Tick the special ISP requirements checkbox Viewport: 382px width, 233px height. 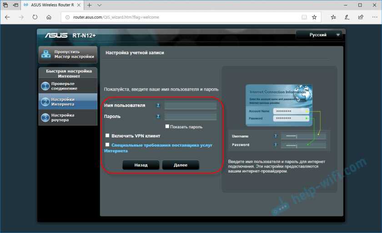point(107,145)
